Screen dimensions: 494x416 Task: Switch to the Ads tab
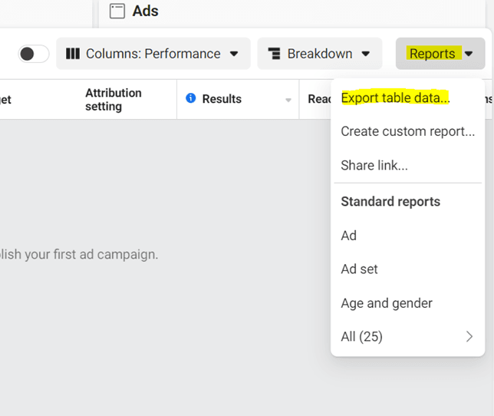click(145, 12)
